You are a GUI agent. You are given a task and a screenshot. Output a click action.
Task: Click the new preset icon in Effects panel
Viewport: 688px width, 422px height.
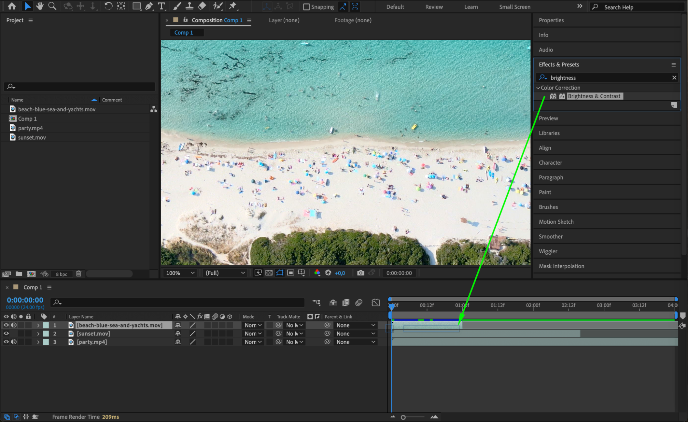tap(674, 105)
